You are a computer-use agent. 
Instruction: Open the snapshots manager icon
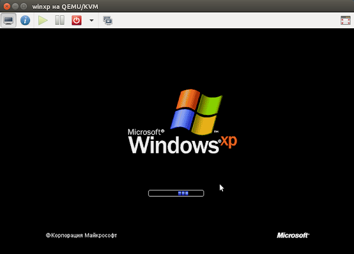tap(108, 21)
